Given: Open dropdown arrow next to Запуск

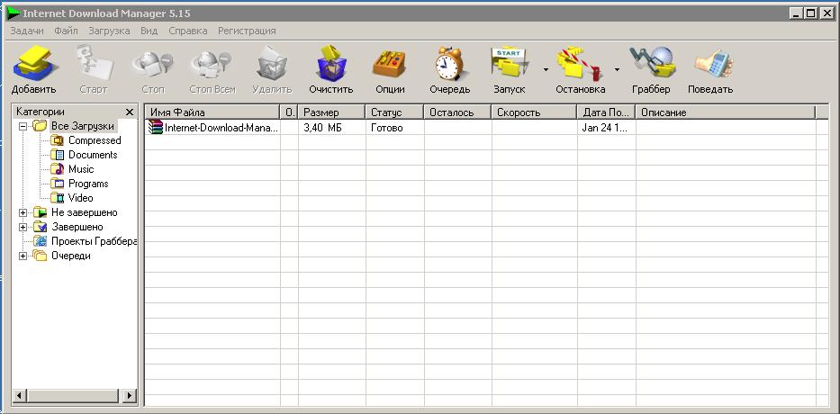Looking at the screenshot, I should [x=546, y=69].
